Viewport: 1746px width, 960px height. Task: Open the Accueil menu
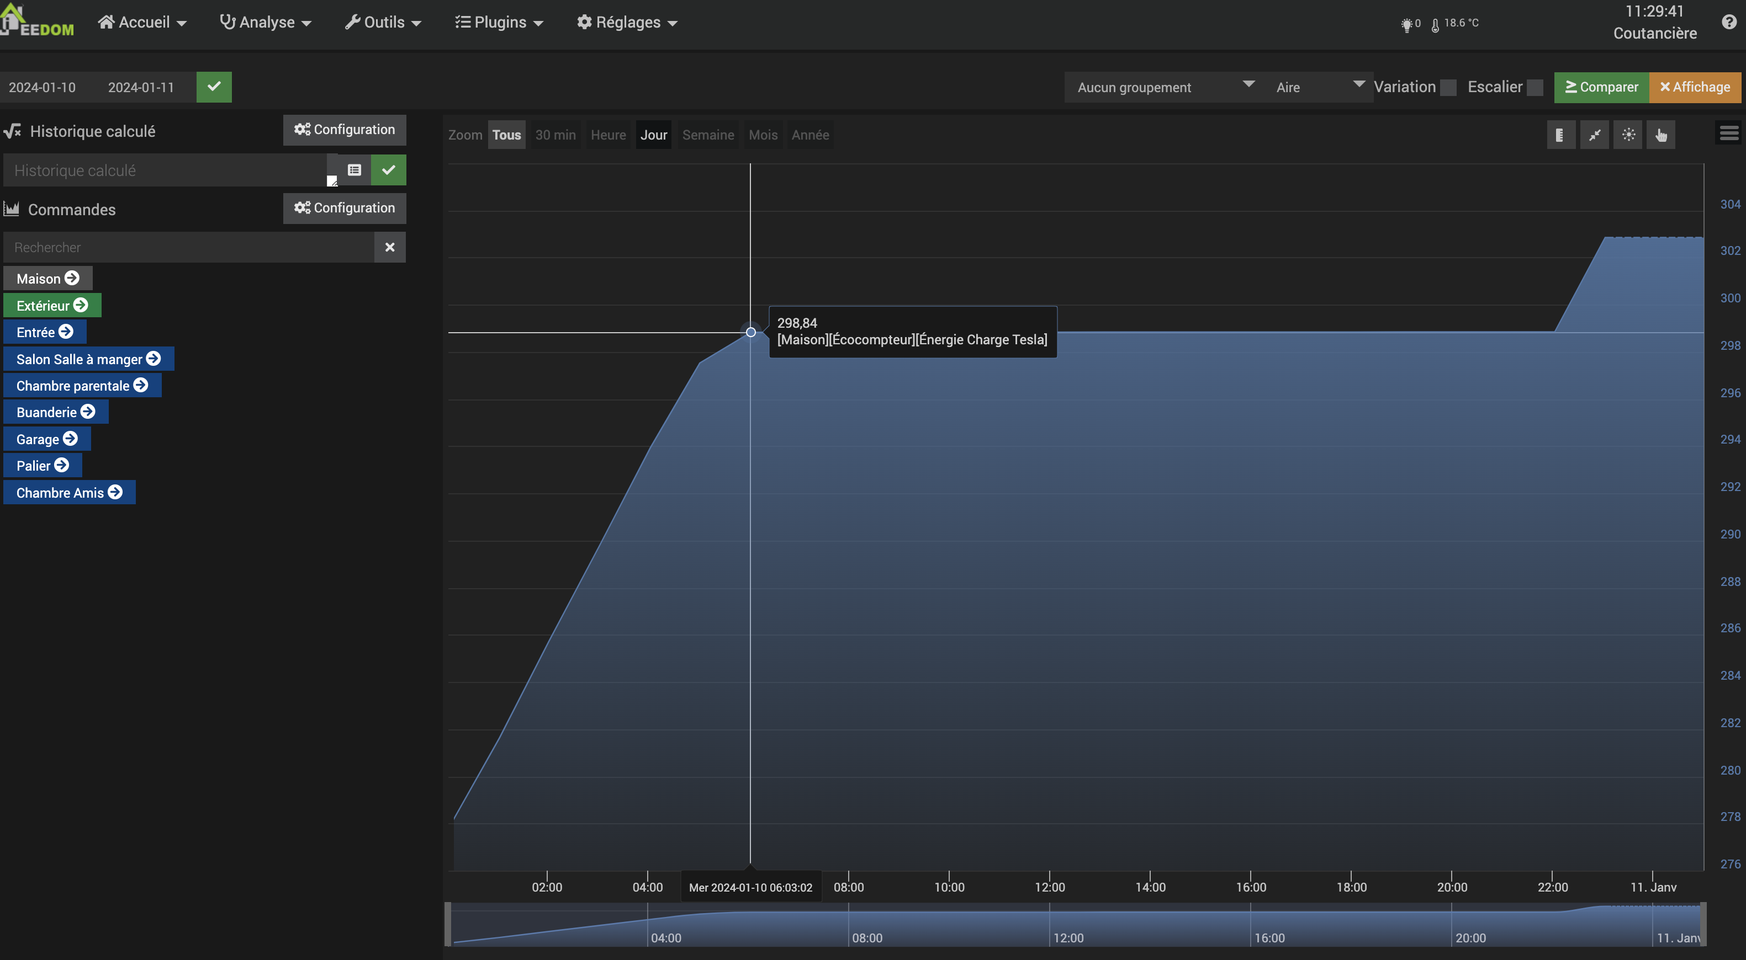point(142,22)
